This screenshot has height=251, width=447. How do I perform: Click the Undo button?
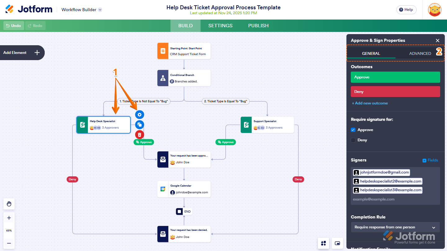(14, 26)
